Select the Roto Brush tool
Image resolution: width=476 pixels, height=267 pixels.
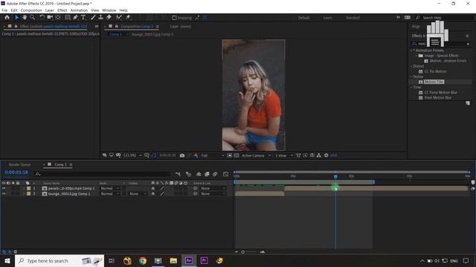[x=119, y=18]
